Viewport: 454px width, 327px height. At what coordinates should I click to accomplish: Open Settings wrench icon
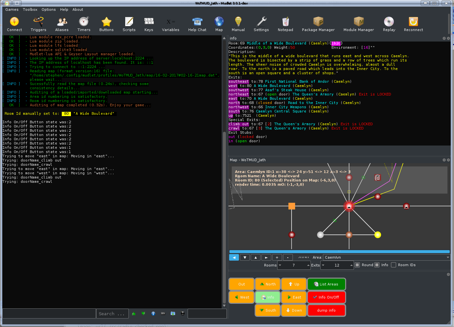[x=261, y=25]
